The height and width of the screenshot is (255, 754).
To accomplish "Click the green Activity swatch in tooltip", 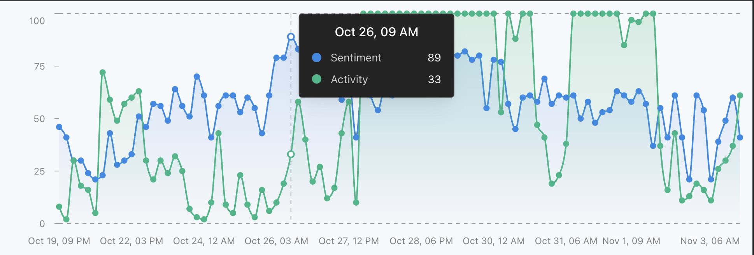I will (317, 79).
